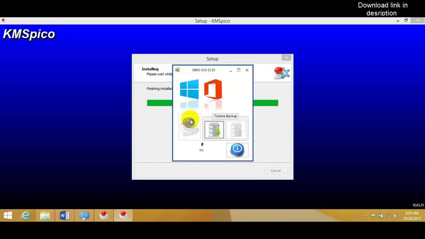Click the Cancel button in the Setup dialog
The image size is (425, 239).
point(276,171)
